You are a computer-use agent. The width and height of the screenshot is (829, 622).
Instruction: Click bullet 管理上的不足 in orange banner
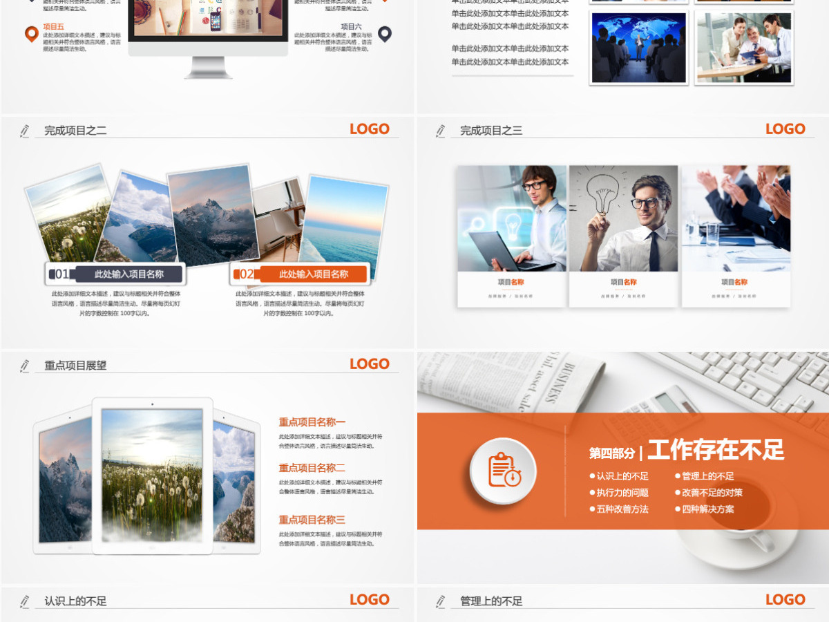coord(704,476)
